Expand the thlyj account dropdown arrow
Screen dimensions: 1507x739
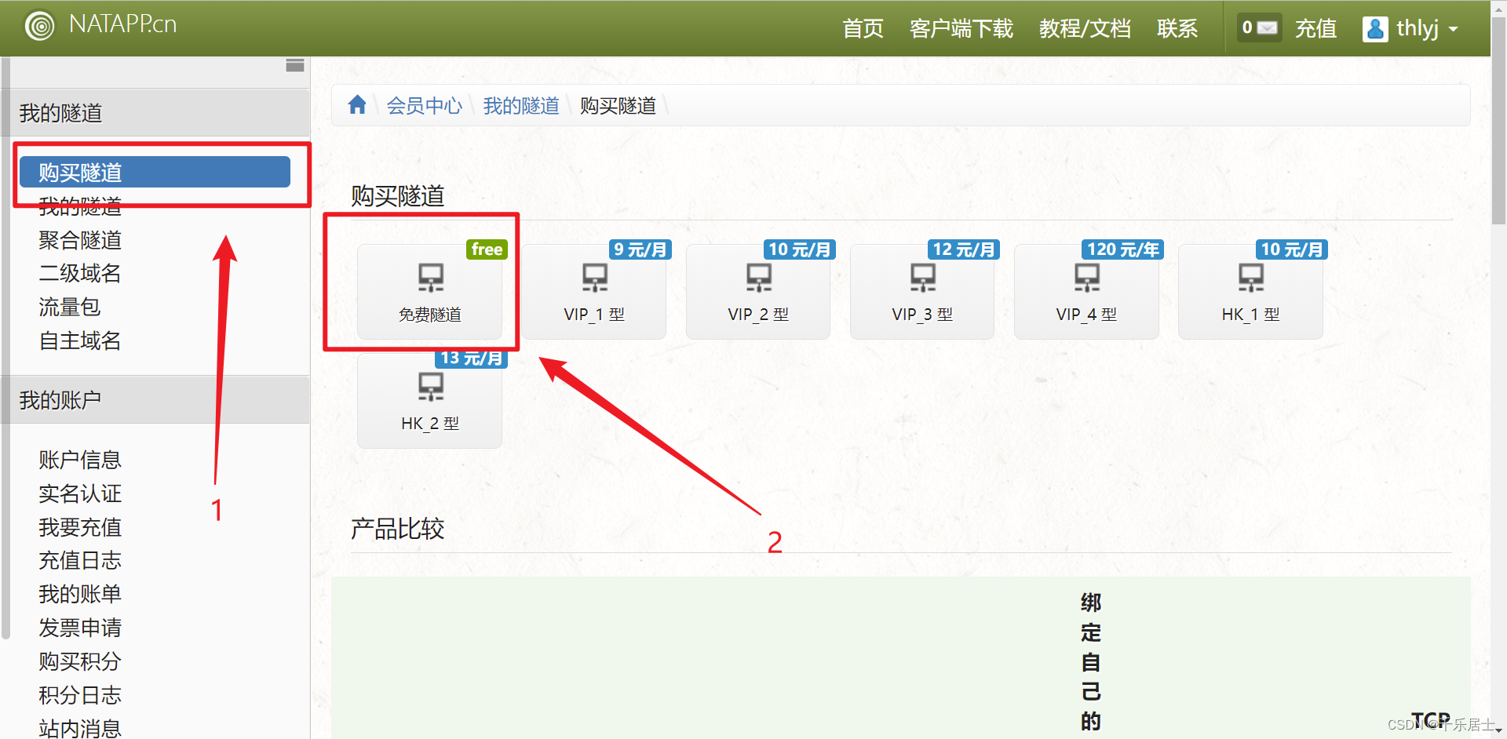click(x=1453, y=29)
